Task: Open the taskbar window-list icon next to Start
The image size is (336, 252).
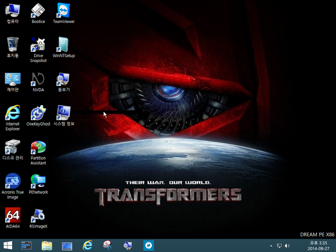Action: (26, 246)
